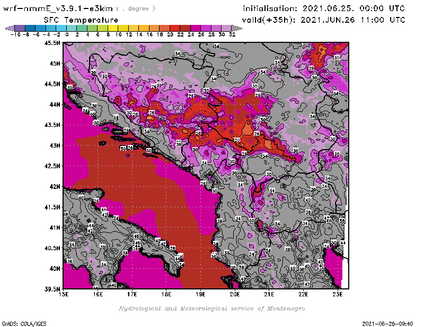Click the 39.5N latitude label
This screenshot has width=424, height=327.
pyautogui.click(x=52, y=289)
